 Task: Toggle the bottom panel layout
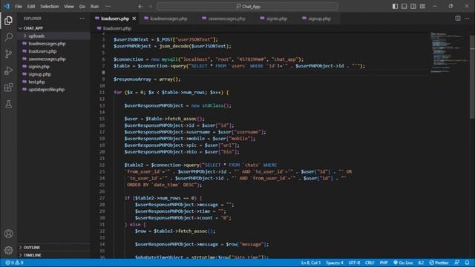(404, 7)
